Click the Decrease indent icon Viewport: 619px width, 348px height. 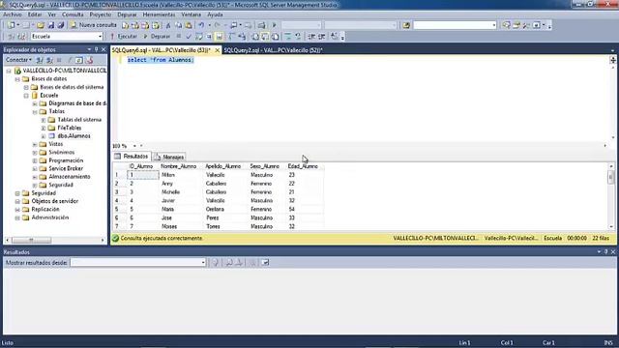tap(311, 37)
